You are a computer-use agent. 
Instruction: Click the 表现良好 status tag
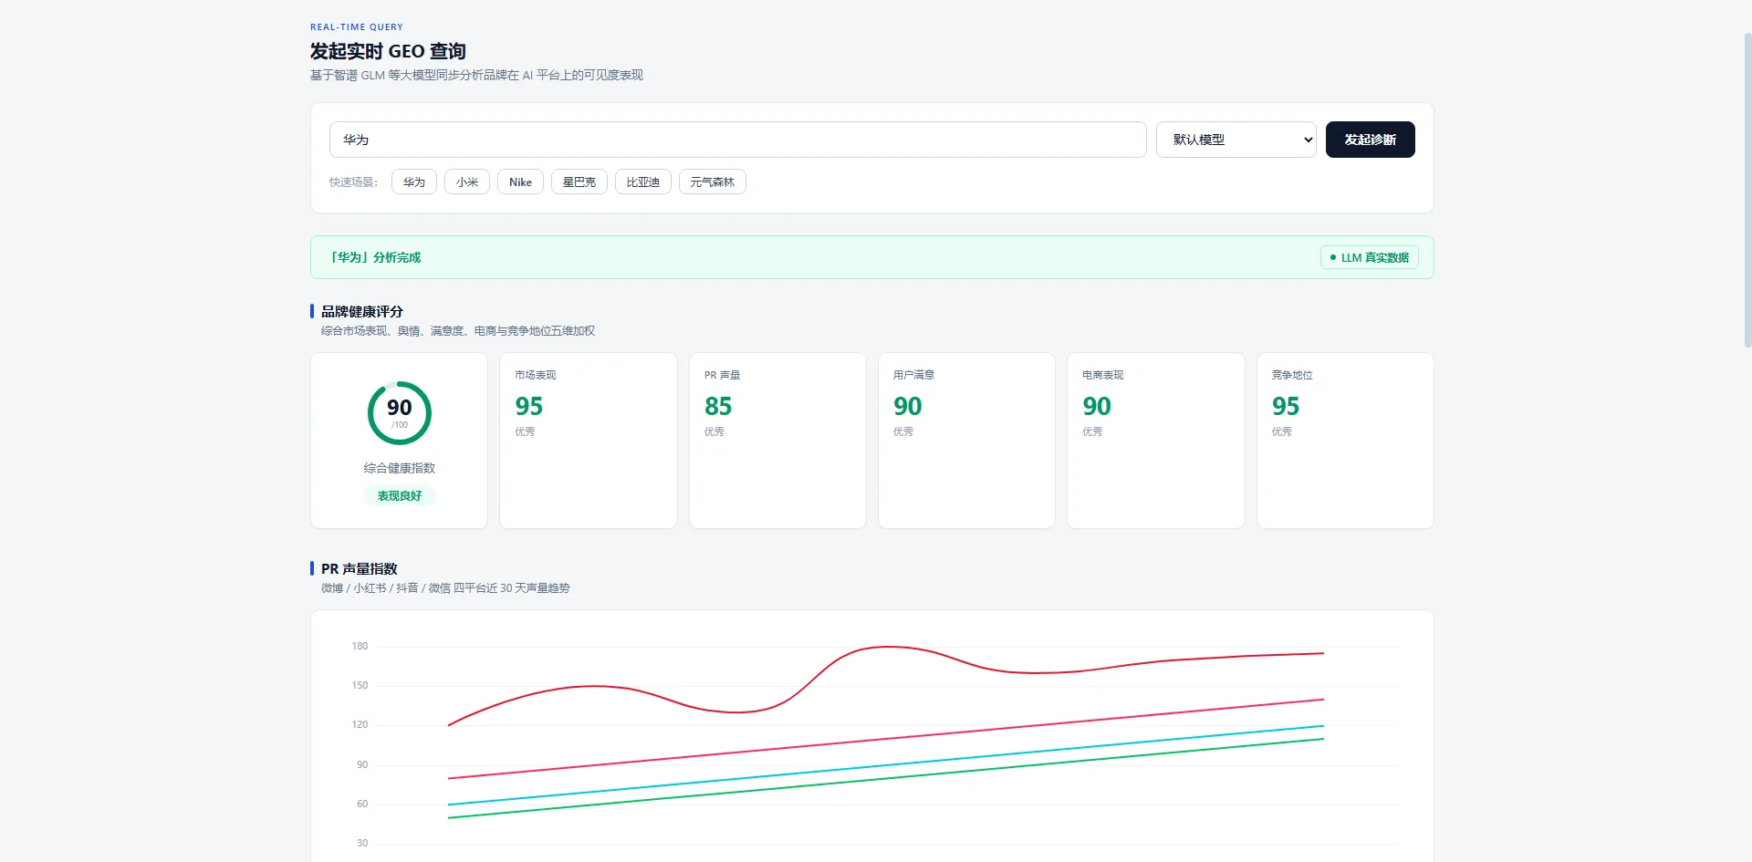tap(400, 495)
